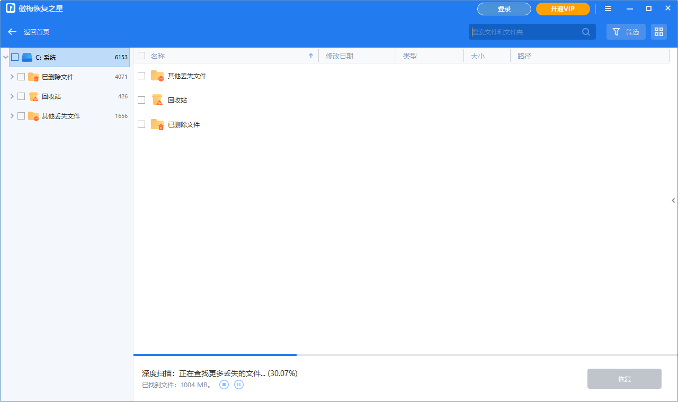Open the hamburger menu
This screenshot has height=402, width=678.
click(608, 8)
